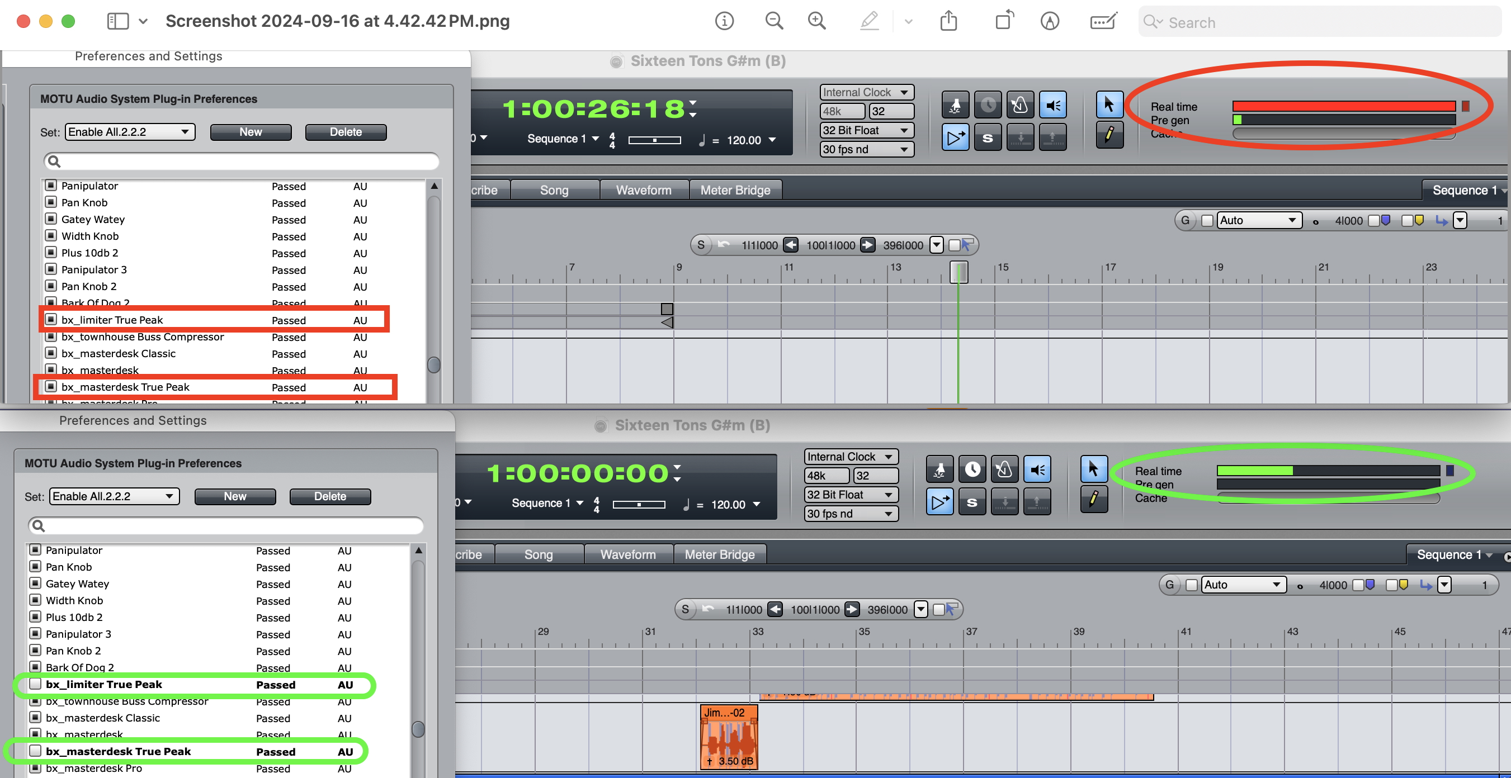The width and height of the screenshot is (1511, 778).
Task: Open the form filling toolbar icon
Action: click(x=1103, y=21)
